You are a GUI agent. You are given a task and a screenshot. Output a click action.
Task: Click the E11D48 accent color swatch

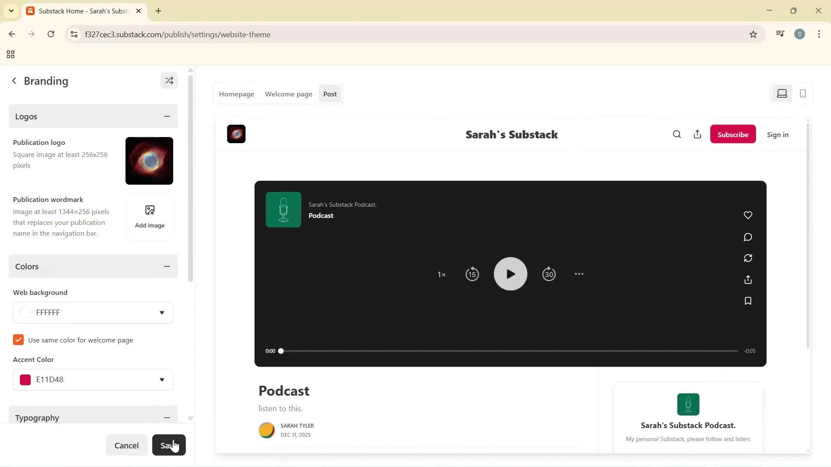[26, 380]
